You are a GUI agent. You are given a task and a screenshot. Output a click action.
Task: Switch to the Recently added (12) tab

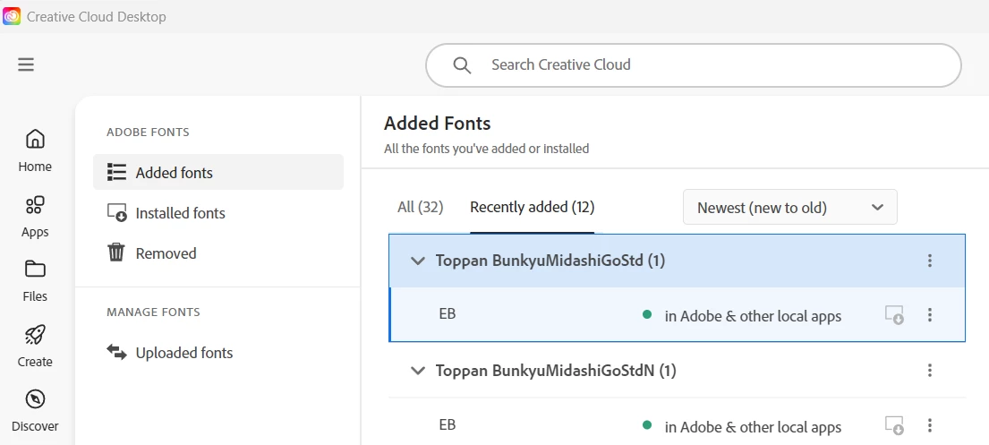point(533,207)
